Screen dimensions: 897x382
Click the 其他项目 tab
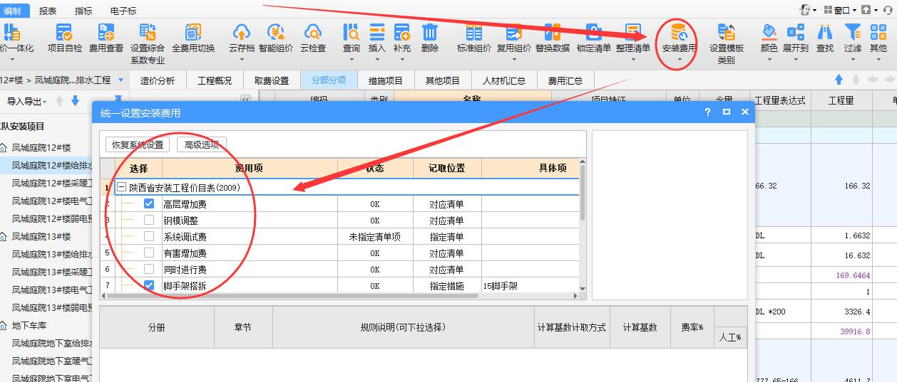pos(443,80)
